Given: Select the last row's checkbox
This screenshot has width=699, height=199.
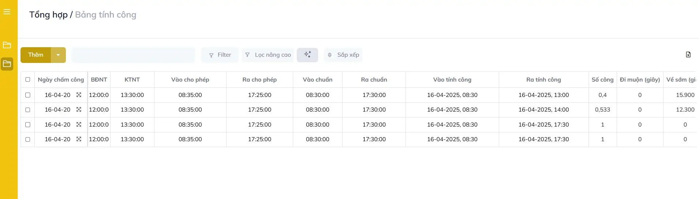Looking at the screenshot, I should [x=28, y=139].
